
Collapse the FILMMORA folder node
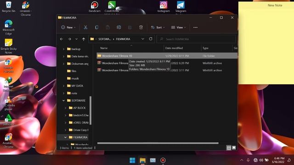pyautogui.click(x=65, y=137)
